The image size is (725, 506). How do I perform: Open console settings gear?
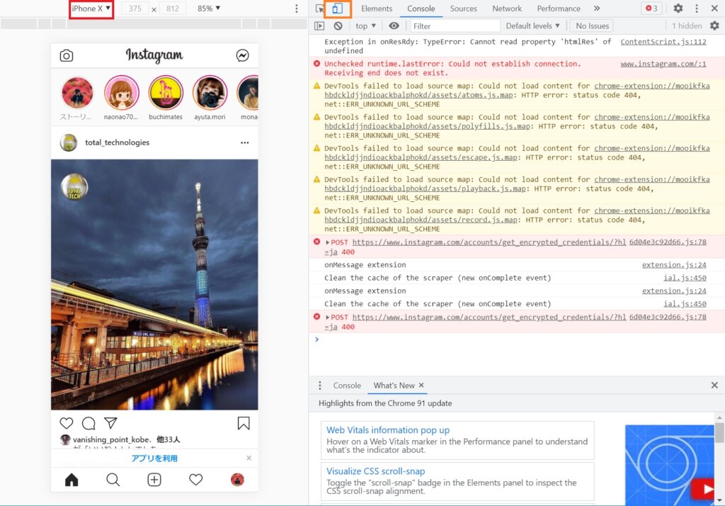coord(714,26)
